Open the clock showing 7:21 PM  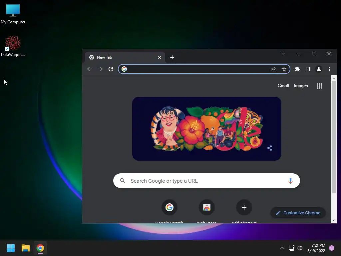[316, 248]
